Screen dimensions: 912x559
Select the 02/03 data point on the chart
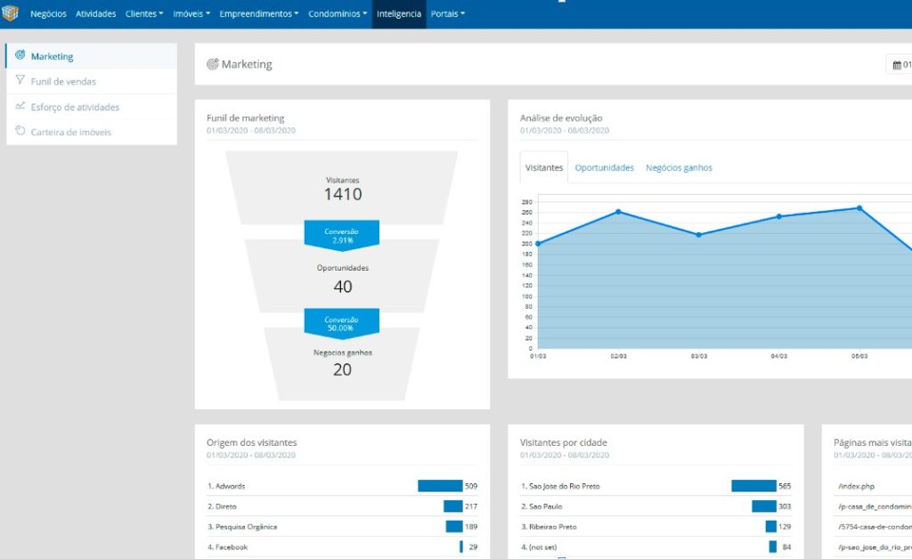[618, 212]
